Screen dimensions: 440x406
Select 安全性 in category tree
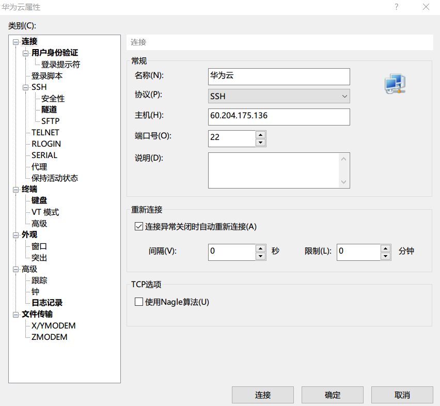(x=53, y=99)
